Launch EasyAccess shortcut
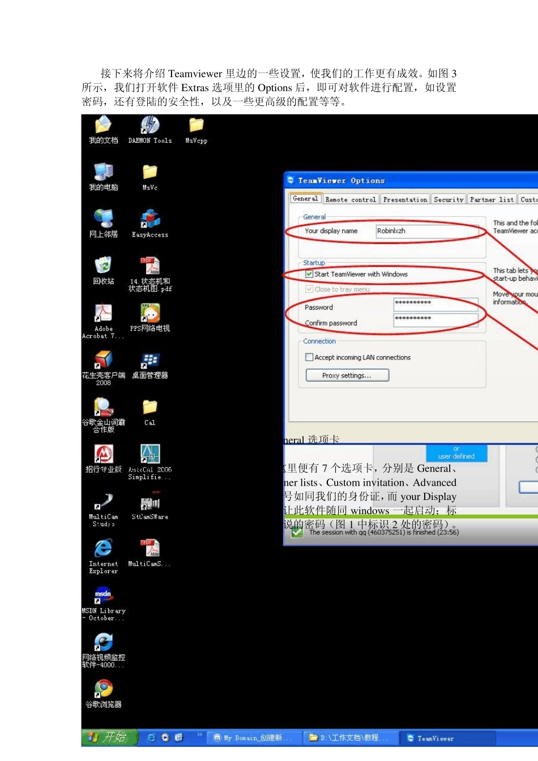This screenshot has width=538, height=761. (x=150, y=224)
